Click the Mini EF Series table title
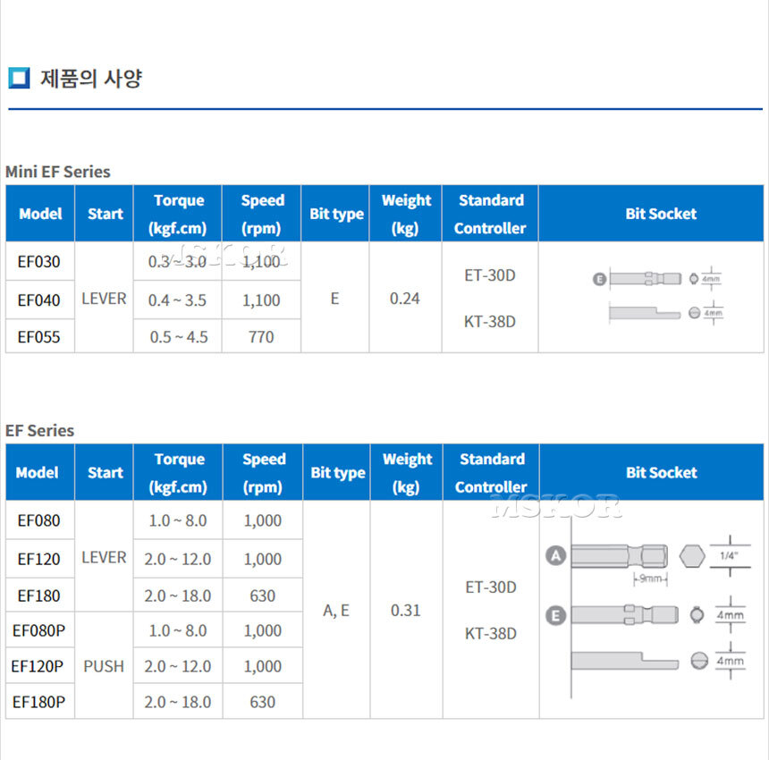Screen dimensions: 769x760 58,171
